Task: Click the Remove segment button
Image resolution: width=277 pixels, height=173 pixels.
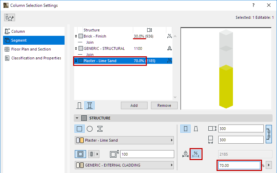Action: point(164,105)
